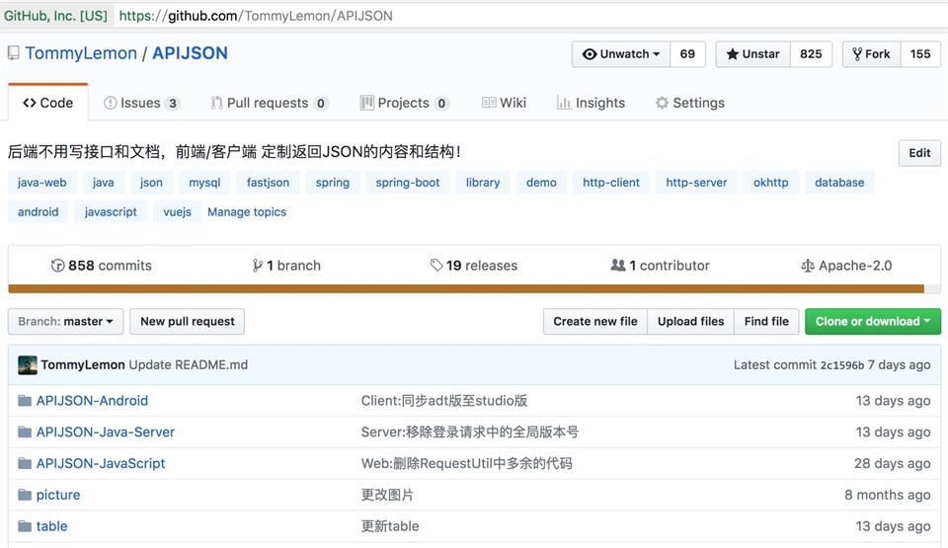
Task: Open the APIJSON repository name link
Action: (x=190, y=53)
